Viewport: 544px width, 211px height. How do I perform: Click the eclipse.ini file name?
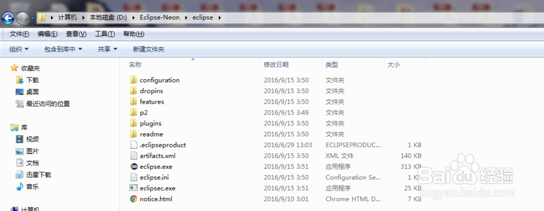[x=154, y=177]
